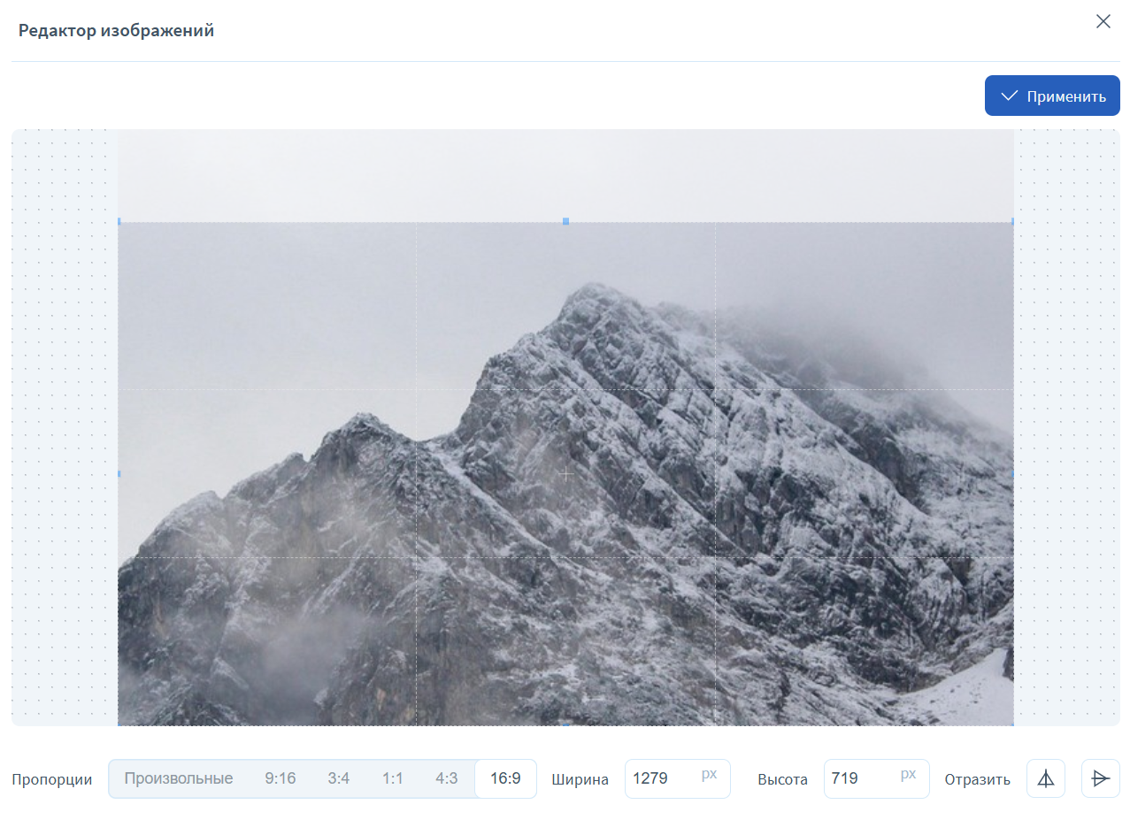Pick the 4:3 proportion option
The height and width of the screenshot is (835, 1130).
click(446, 778)
